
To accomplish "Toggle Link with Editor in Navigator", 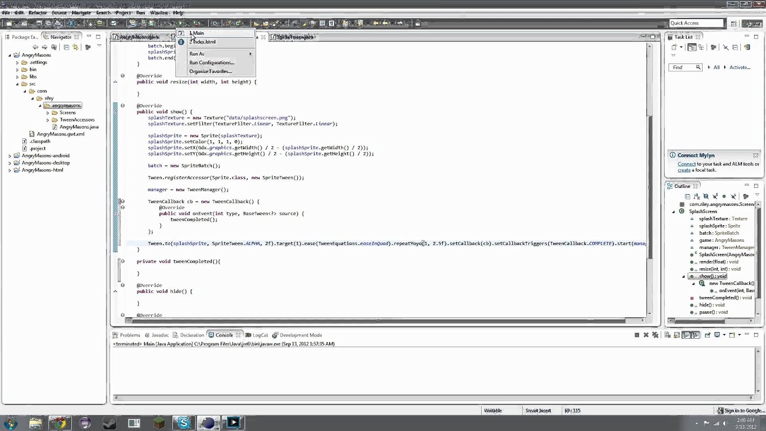I will pyautogui.click(x=75, y=47).
